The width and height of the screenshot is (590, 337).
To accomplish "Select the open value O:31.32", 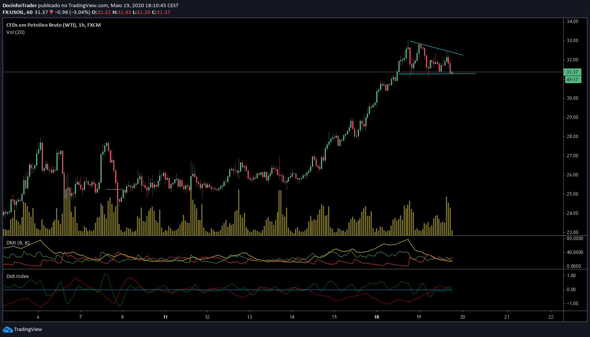I will (101, 12).
